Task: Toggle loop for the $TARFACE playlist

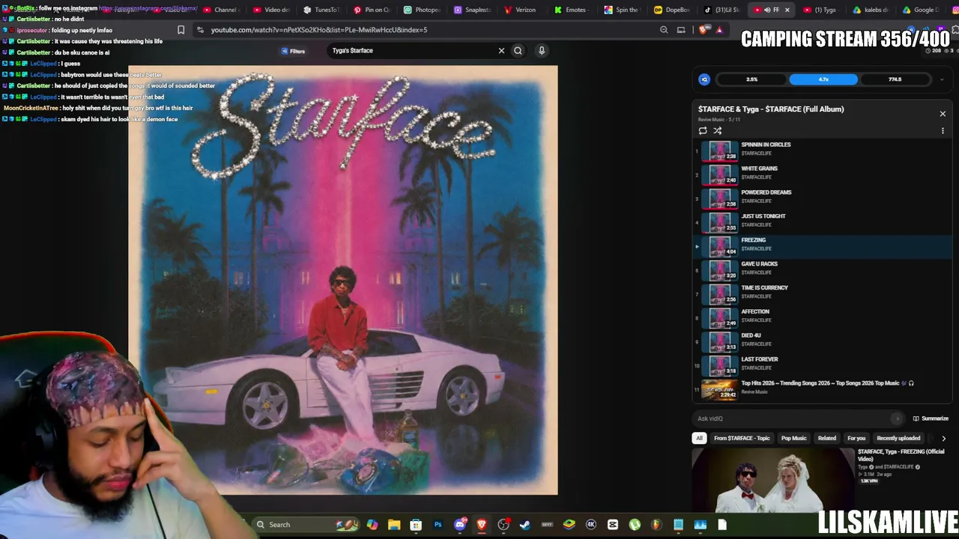Action: pyautogui.click(x=703, y=130)
